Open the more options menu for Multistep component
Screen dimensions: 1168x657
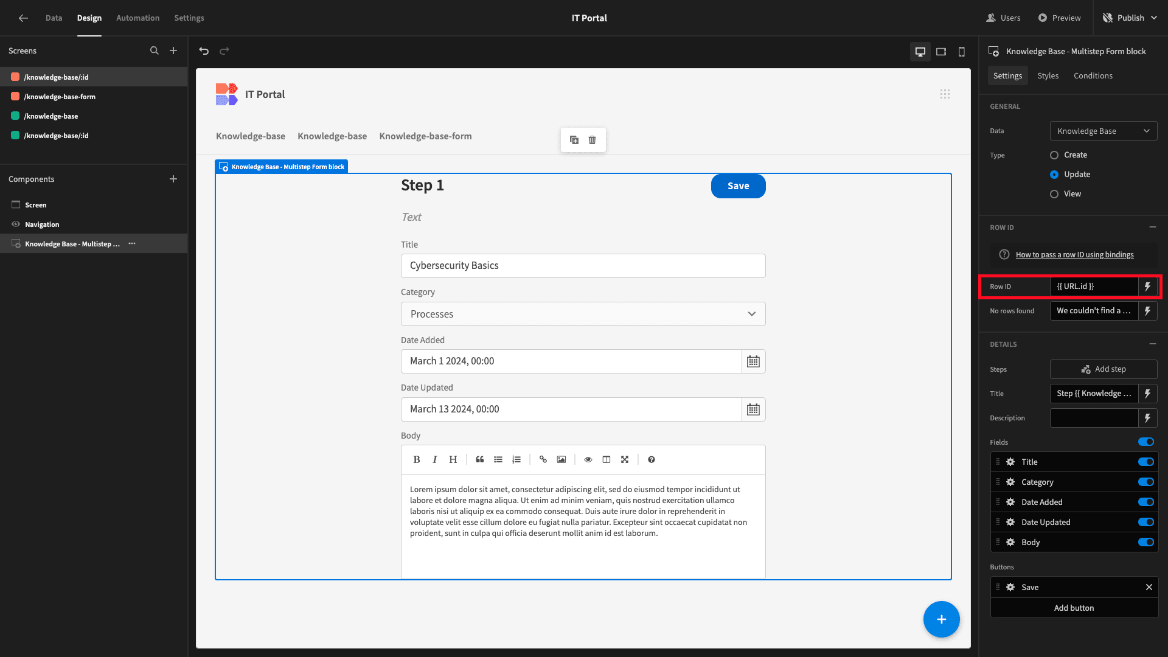click(132, 244)
